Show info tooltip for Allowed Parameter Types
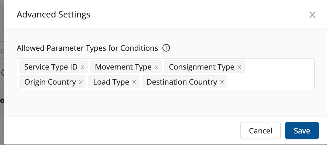This screenshot has height=145, width=327. click(x=166, y=48)
